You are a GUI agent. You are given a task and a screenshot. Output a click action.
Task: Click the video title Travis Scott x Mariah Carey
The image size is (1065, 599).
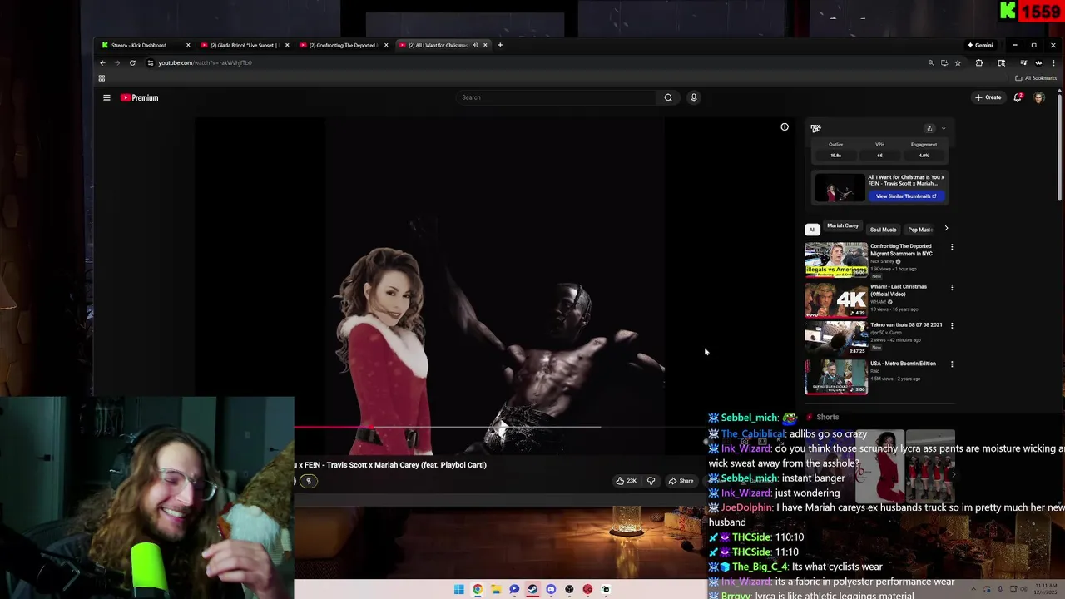pyautogui.click(x=391, y=465)
